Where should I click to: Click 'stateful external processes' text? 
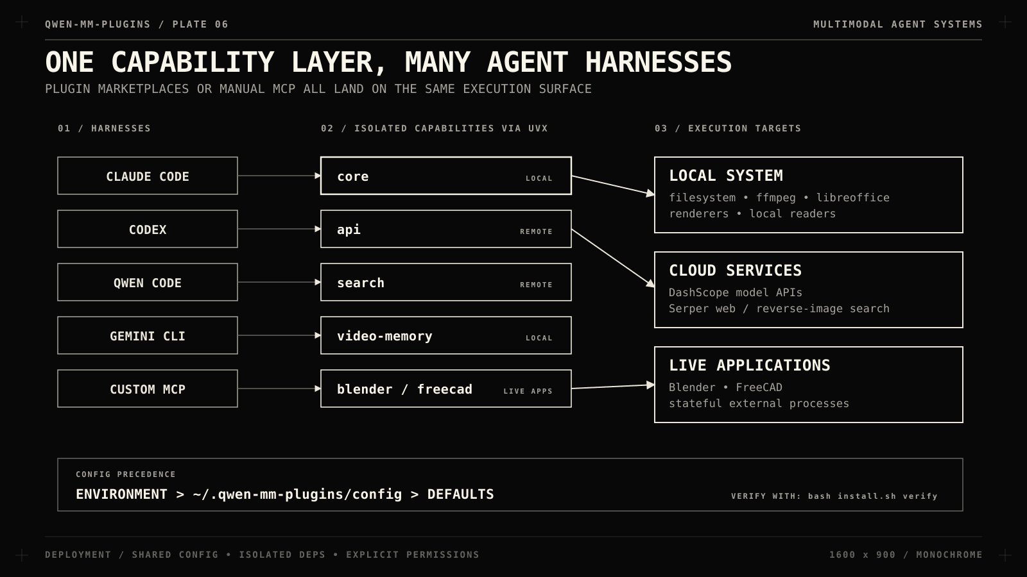click(x=759, y=403)
